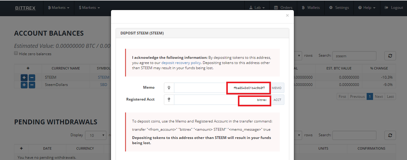Close the deposit dialog with the X

tap(287, 16)
